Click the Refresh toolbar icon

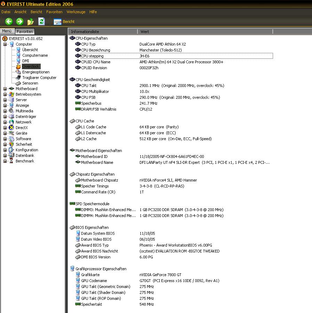click(41, 21)
